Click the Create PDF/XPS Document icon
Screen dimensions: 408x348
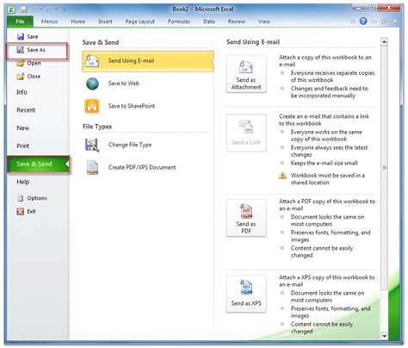(x=92, y=167)
